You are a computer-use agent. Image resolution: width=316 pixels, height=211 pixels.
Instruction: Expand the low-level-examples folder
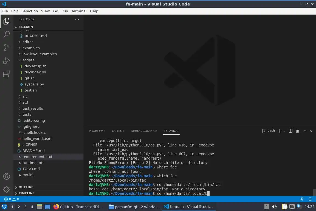48,54
